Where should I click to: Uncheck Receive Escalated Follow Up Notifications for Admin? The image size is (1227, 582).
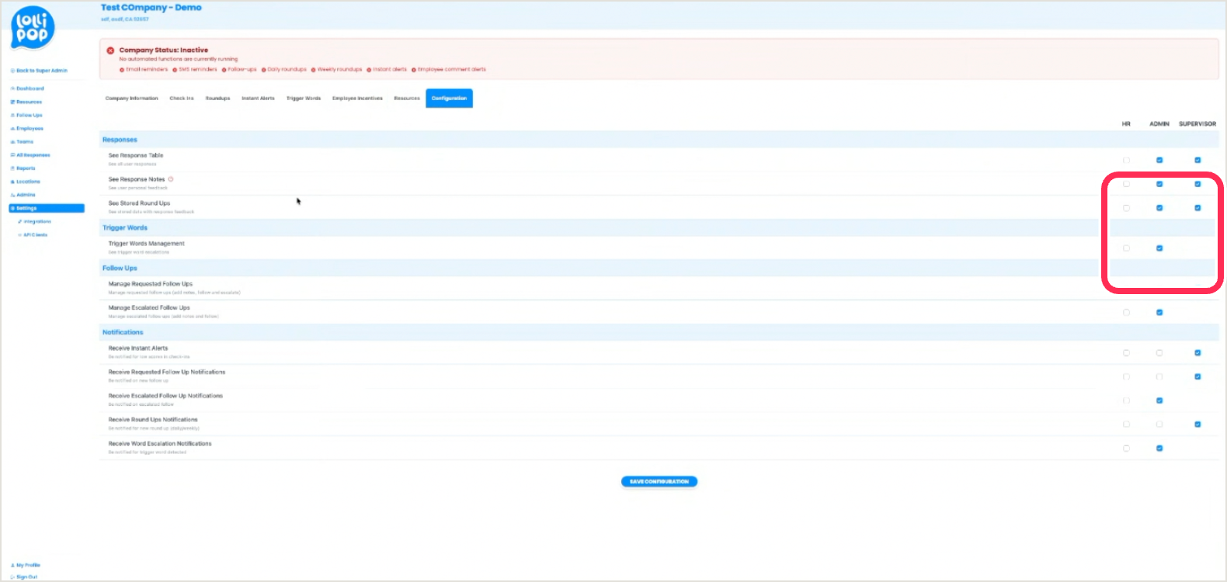tap(1159, 401)
